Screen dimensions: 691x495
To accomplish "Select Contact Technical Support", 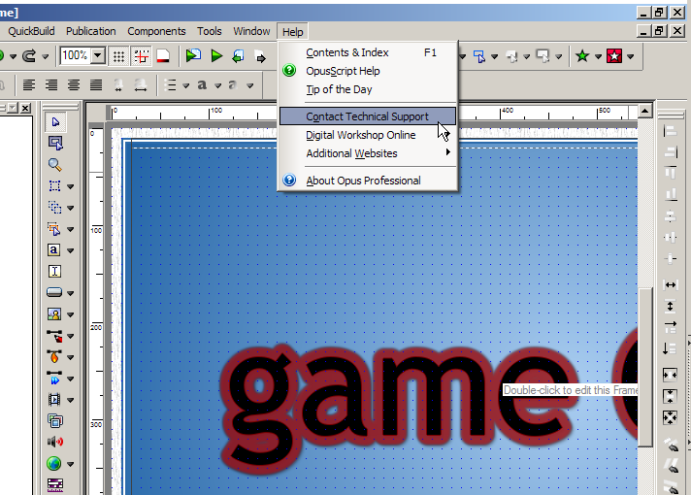I will click(x=368, y=116).
